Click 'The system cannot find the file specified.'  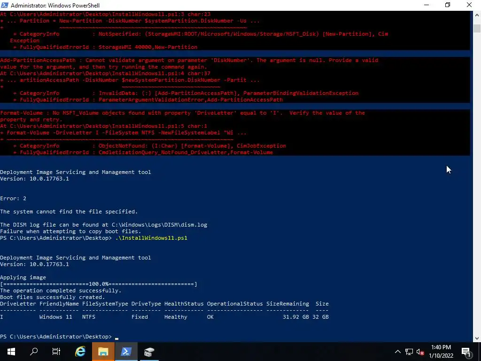[69, 212]
